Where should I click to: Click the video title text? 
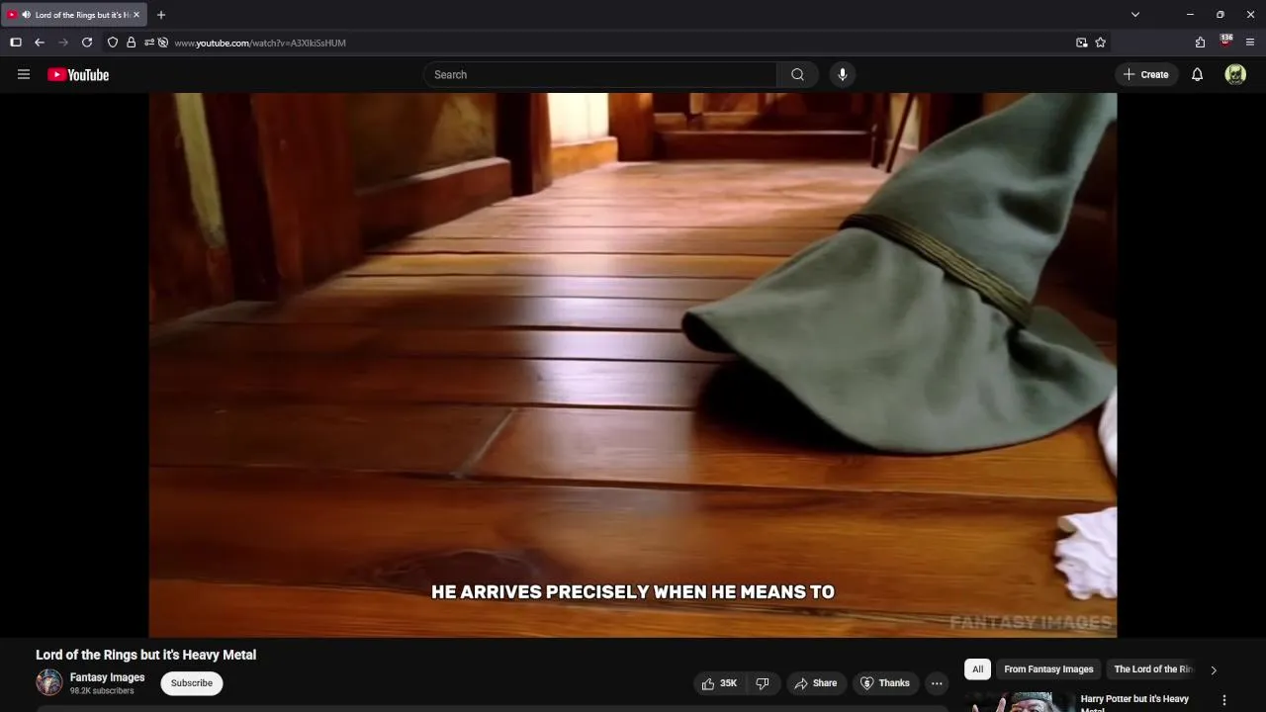tap(146, 655)
